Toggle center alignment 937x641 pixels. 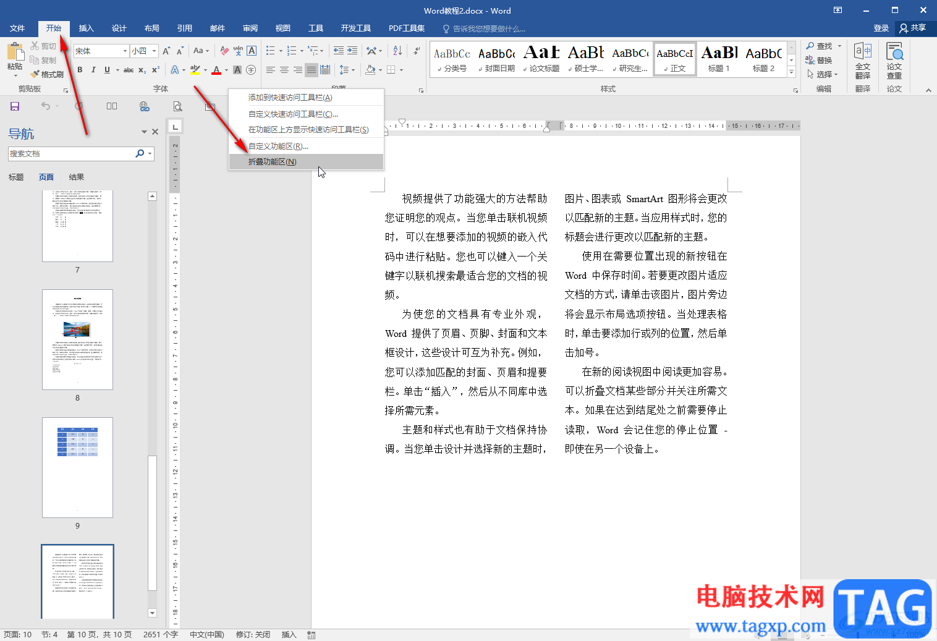(x=284, y=70)
